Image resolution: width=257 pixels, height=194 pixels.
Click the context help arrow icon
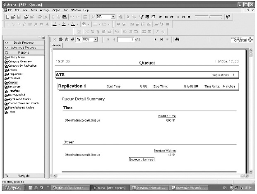pyautogui.click(x=228, y=17)
